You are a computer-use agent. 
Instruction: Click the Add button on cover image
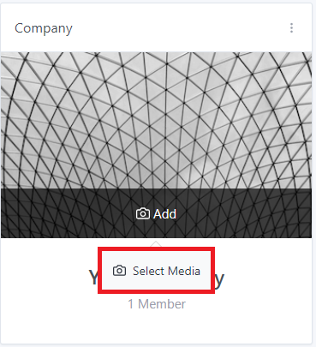pyautogui.click(x=156, y=213)
